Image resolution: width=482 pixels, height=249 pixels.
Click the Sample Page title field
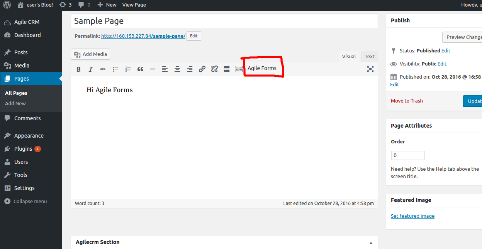tap(224, 21)
